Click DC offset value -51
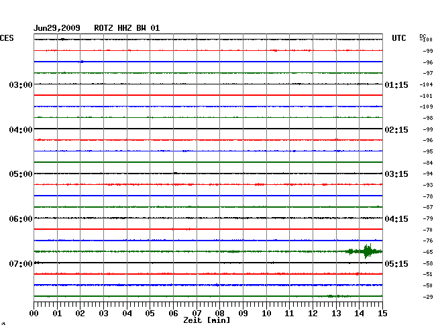Screen dimensions: 436x331 (428, 274)
